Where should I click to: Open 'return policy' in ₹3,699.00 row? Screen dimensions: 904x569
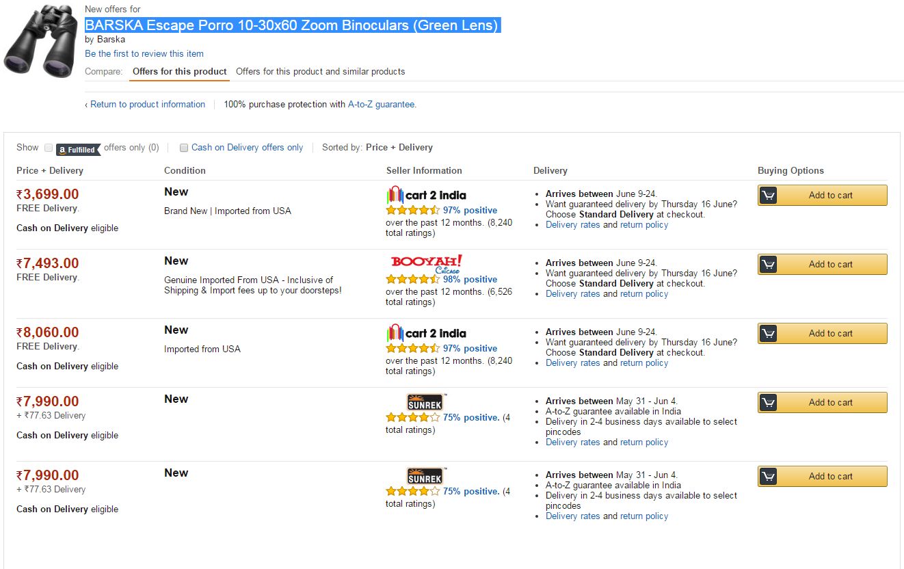pos(644,225)
